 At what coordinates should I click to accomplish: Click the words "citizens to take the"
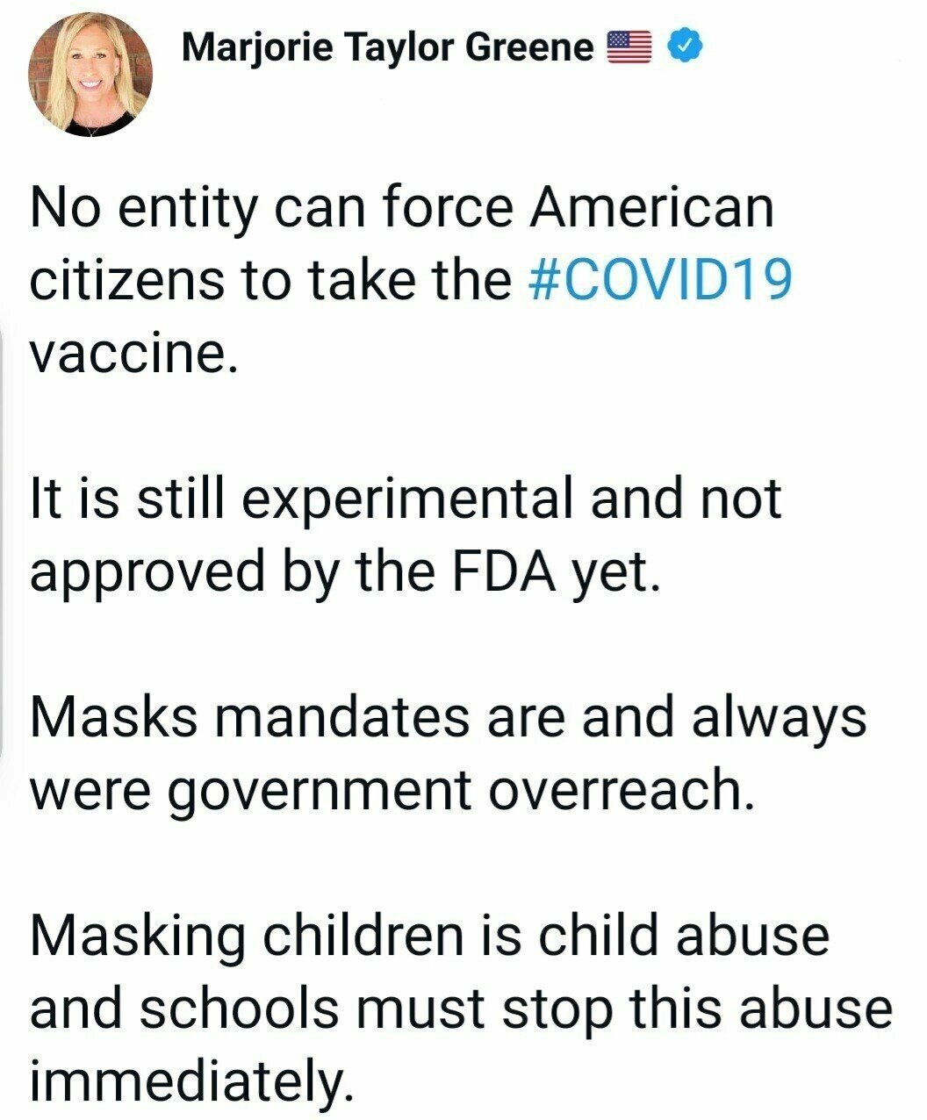pyautogui.click(x=270, y=279)
